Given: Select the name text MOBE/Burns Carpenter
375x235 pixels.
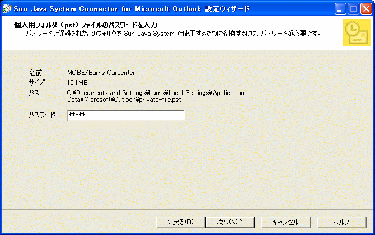Looking at the screenshot, I should [101, 73].
